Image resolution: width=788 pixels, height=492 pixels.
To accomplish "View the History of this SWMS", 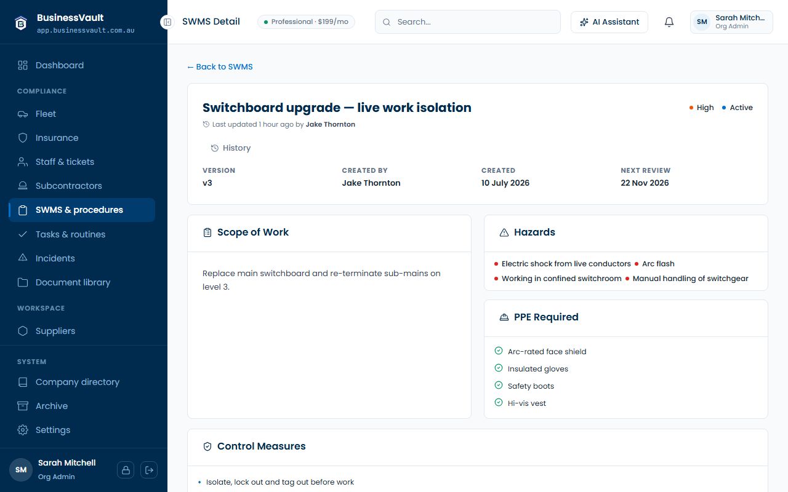I will (231, 148).
